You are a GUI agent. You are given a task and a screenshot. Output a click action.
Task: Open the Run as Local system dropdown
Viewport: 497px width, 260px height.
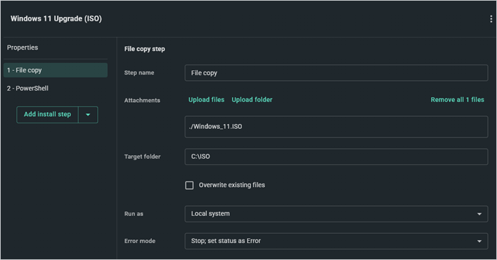337,214
